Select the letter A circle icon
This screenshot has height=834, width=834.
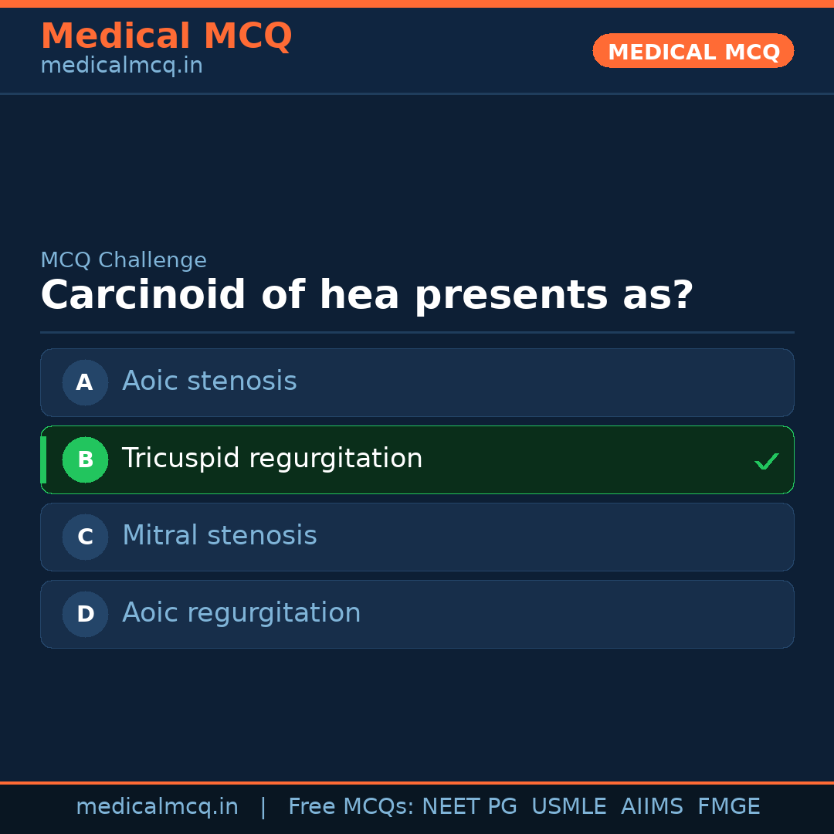[x=85, y=382]
